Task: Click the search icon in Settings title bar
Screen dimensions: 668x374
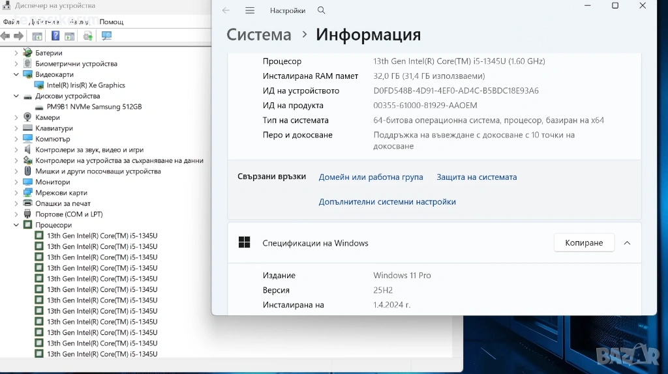Action: (321, 11)
